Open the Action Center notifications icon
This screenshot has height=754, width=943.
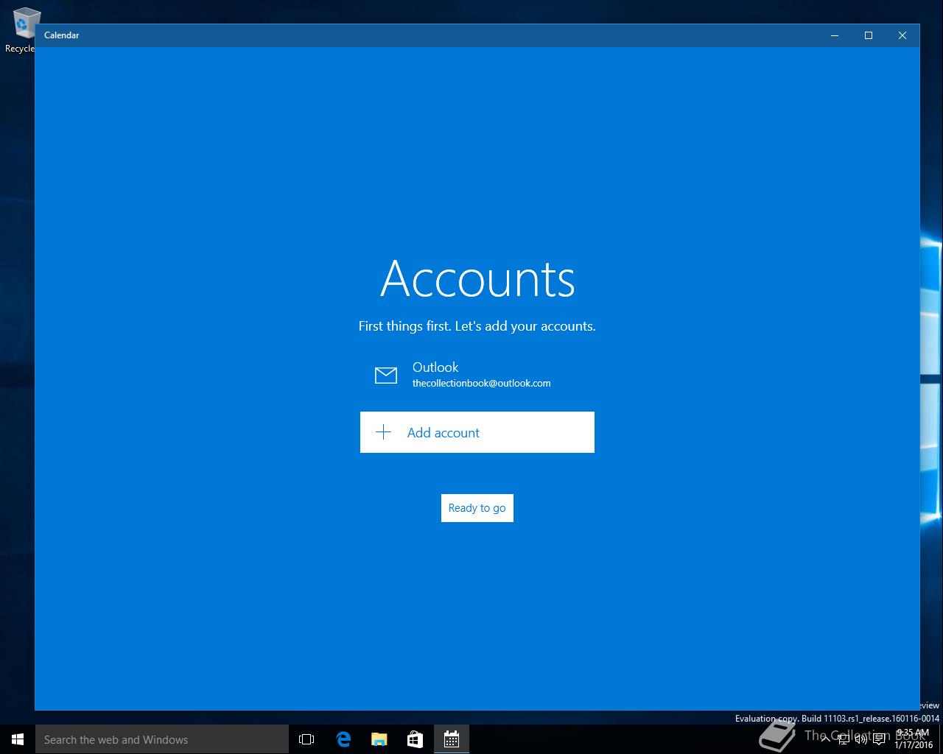tap(879, 739)
